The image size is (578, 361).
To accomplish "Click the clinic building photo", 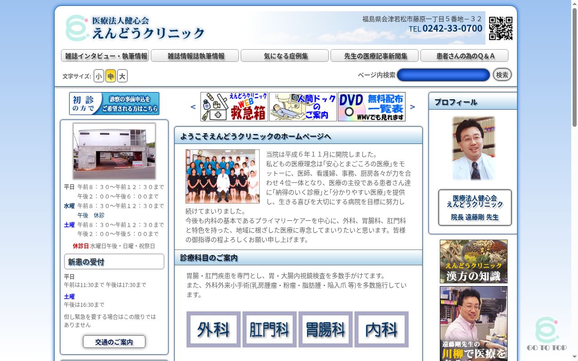I will [114, 151].
